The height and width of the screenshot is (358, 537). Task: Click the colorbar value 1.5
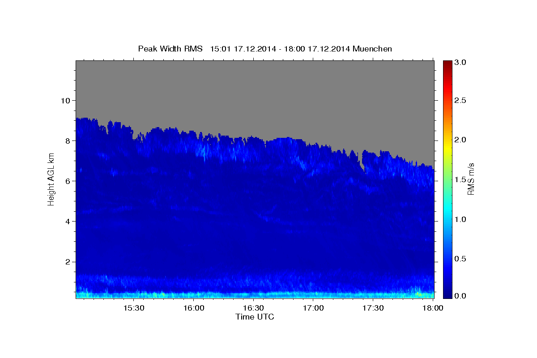pos(461,179)
